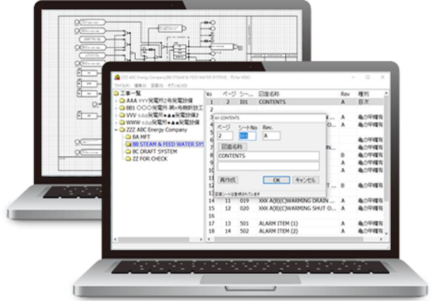Open the オプション menu
Image resolution: width=433 pixels, height=301 pixels.
pyautogui.click(x=178, y=85)
